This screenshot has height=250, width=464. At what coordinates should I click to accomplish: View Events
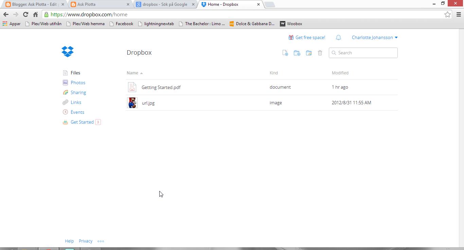click(x=77, y=112)
